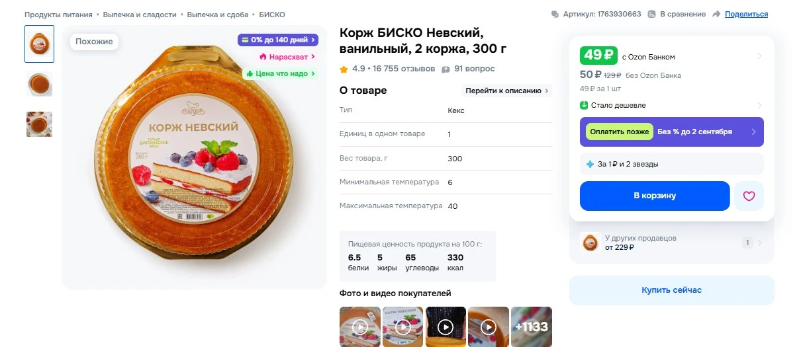Image resolution: width=803 pixels, height=347 pixels.
Task: Copy article number via Артикул icon
Action: point(555,14)
